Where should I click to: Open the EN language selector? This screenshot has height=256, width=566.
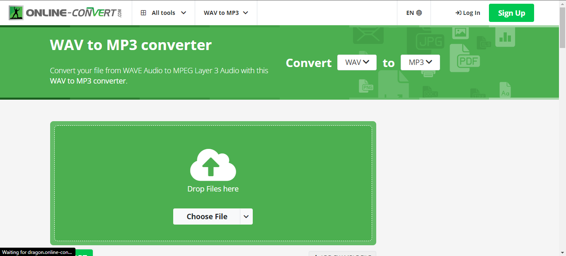(414, 13)
